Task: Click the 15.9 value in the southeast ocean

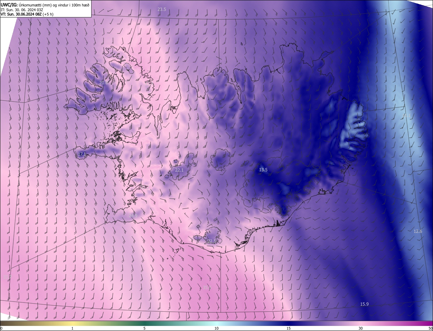Action: point(364,304)
